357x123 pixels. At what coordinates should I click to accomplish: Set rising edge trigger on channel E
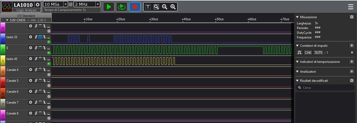tap(36, 48)
